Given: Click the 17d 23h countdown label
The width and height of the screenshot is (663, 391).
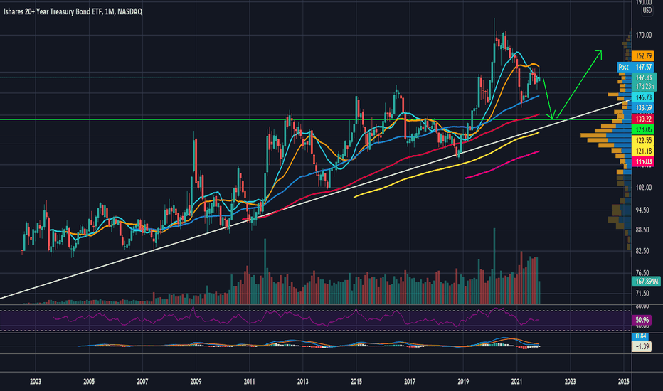Looking at the screenshot, I should 645,87.
